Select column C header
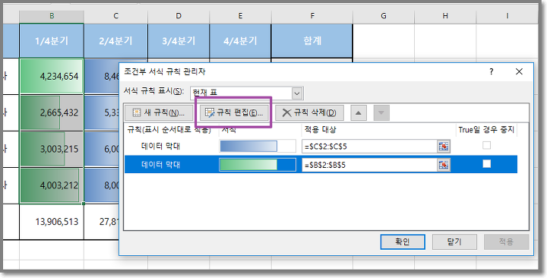547x278 pixels. point(115,16)
